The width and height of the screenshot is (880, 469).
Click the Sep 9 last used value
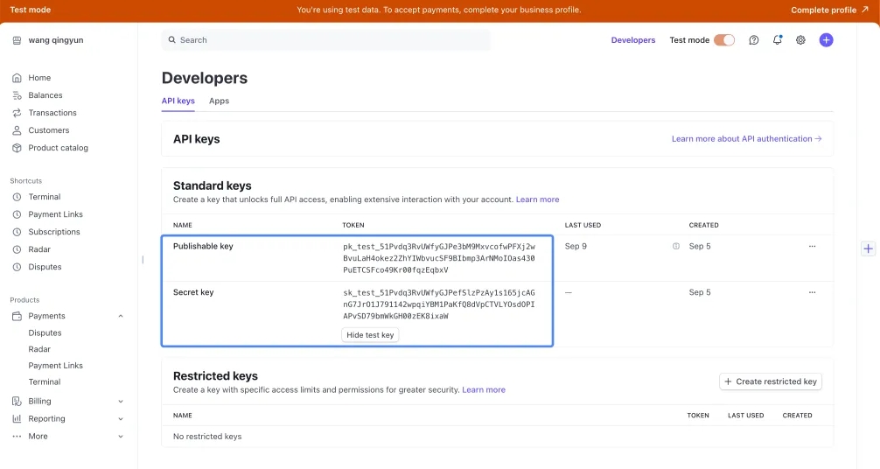pyautogui.click(x=576, y=247)
